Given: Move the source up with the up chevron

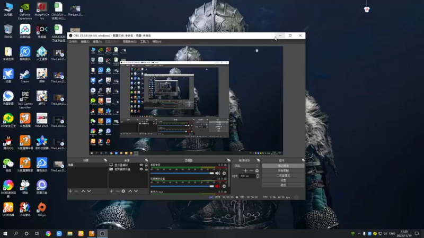Looking at the screenshot, I should tap(130, 191).
